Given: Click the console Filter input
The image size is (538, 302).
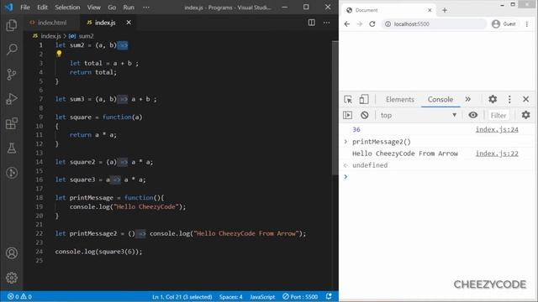Looking at the screenshot, I should click(x=498, y=116).
